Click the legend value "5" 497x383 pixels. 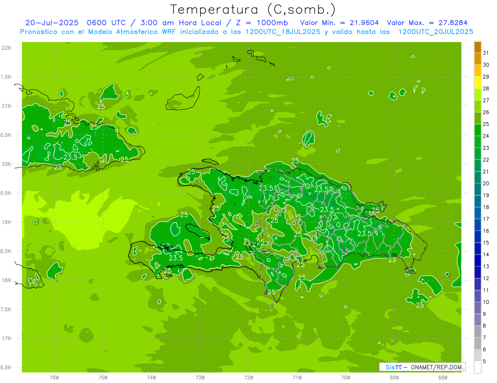tap(484, 361)
